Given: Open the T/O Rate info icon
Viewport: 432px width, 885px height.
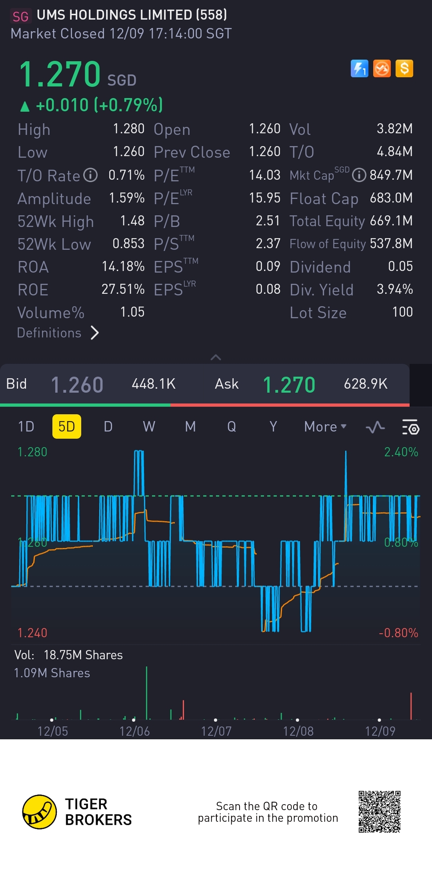Looking at the screenshot, I should pyautogui.click(x=90, y=175).
